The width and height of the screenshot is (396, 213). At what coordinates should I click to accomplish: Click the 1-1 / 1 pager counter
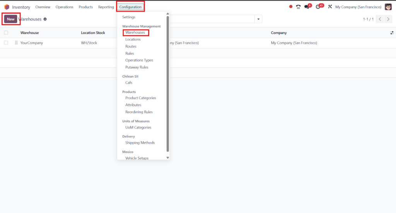click(x=368, y=19)
